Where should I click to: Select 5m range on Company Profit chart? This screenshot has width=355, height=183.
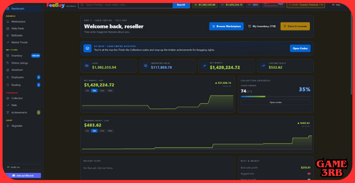[x=94, y=131]
